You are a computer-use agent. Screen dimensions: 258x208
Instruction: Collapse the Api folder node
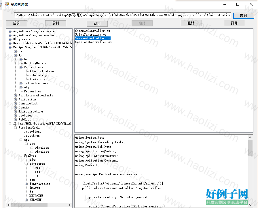coord(16,55)
